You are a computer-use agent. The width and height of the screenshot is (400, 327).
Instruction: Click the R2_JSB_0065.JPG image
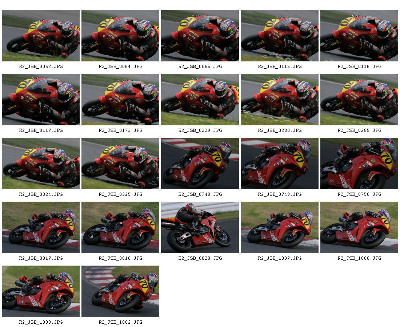pos(200,36)
